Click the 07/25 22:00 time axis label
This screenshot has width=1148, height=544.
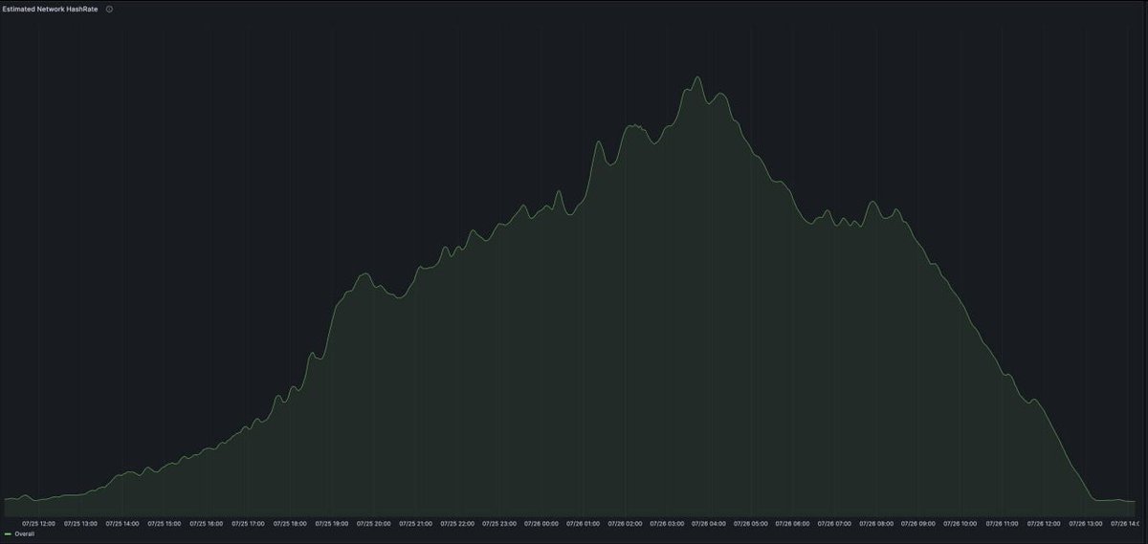(457, 523)
